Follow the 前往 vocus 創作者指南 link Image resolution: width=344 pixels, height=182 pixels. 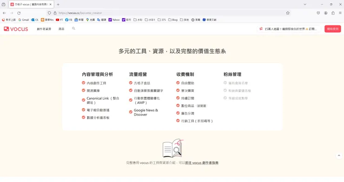202,163
